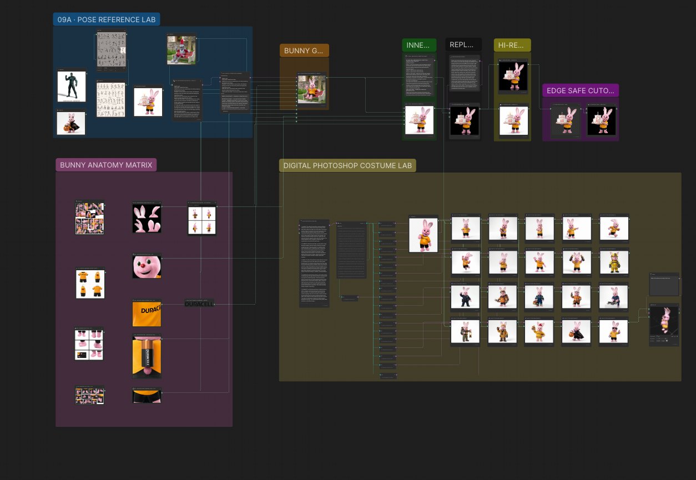The width and height of the screenshot is (696, 480).
Task: Click the orange shirt views image node
Action: click(x=90, y=283)
